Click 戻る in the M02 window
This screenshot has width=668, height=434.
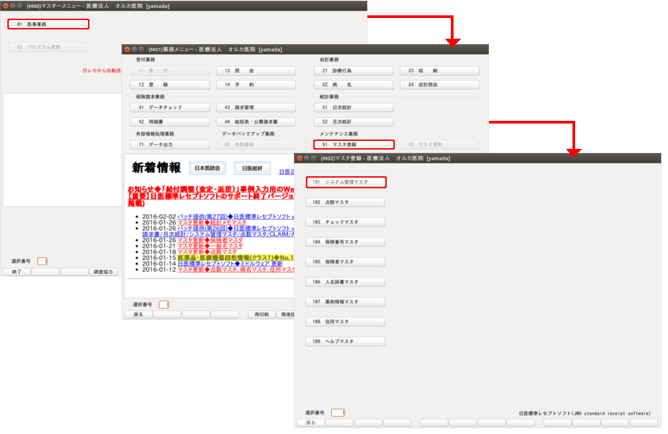(x=311, y=423)
